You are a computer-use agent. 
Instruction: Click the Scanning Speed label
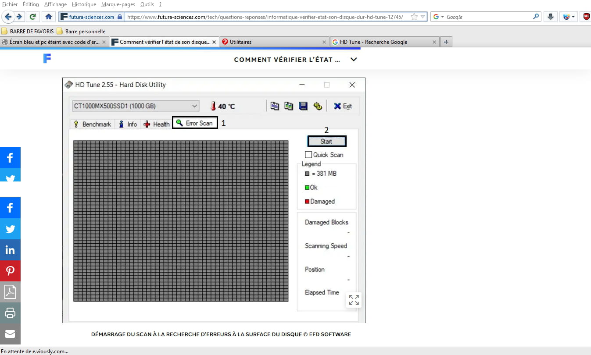(x=326, y=246)
